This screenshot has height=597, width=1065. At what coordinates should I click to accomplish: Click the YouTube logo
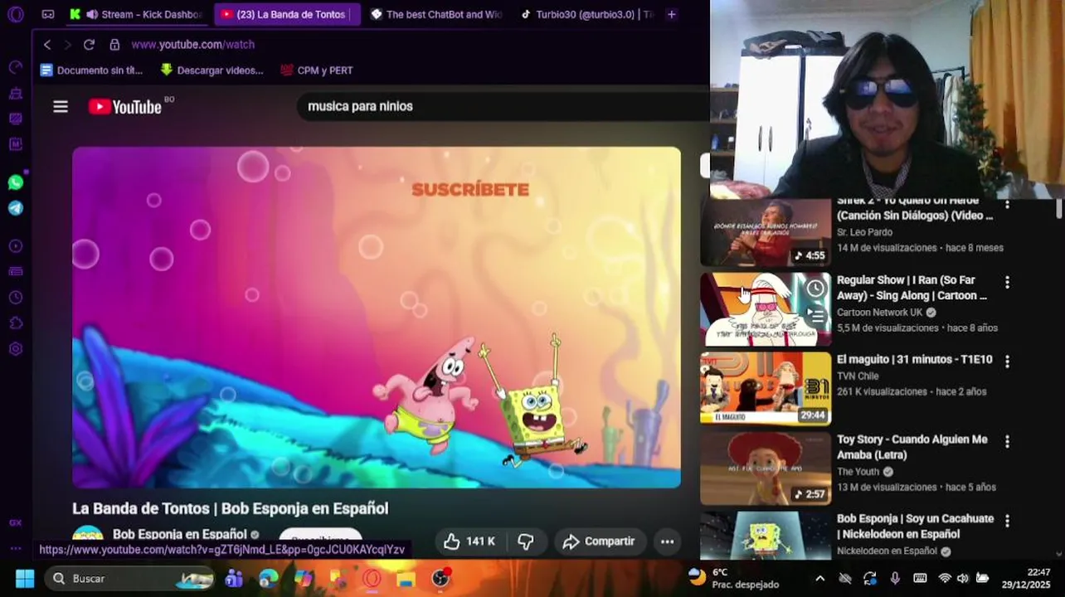tap(125, 106)
